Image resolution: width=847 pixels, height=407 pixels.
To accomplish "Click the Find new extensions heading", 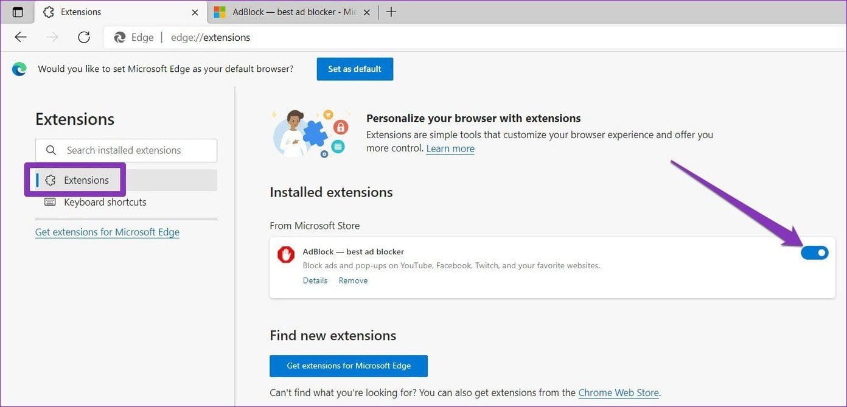I will pos(333,336).
